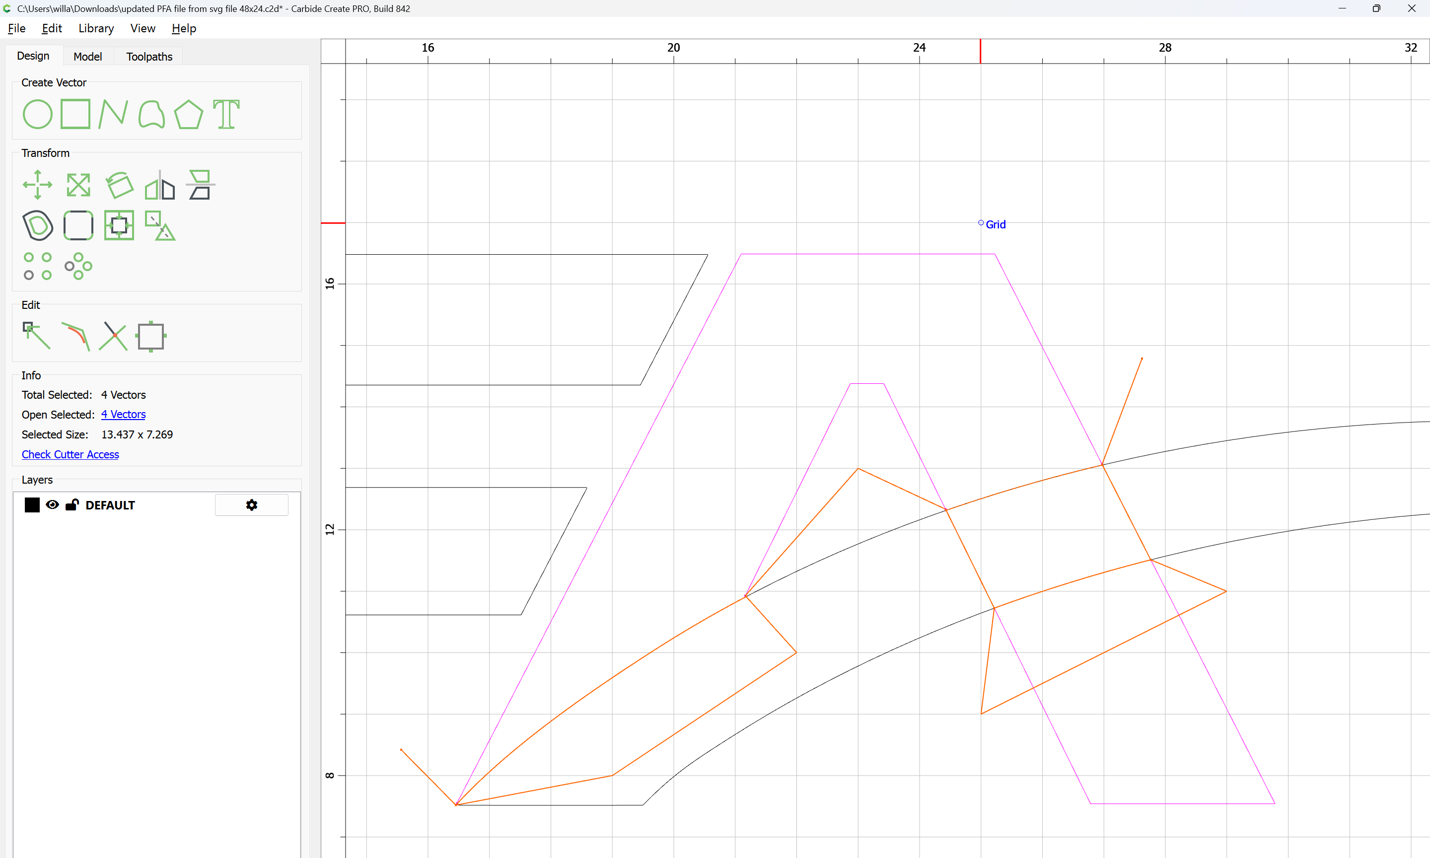Switch to the Toolpaths tab
The width and height of the screenshot is (1430, 858).
tap(149, 57)
